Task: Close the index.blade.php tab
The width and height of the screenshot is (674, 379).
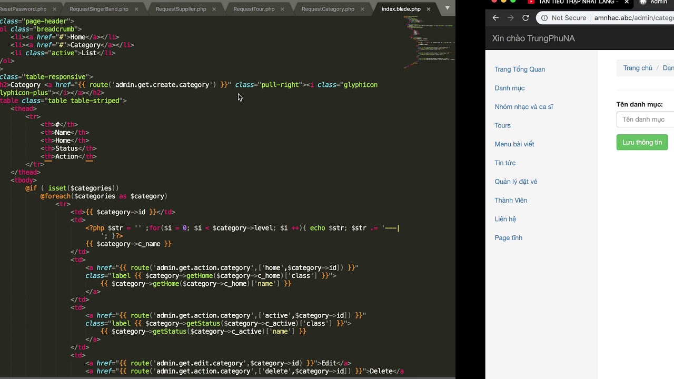Action: click(429, 9)
